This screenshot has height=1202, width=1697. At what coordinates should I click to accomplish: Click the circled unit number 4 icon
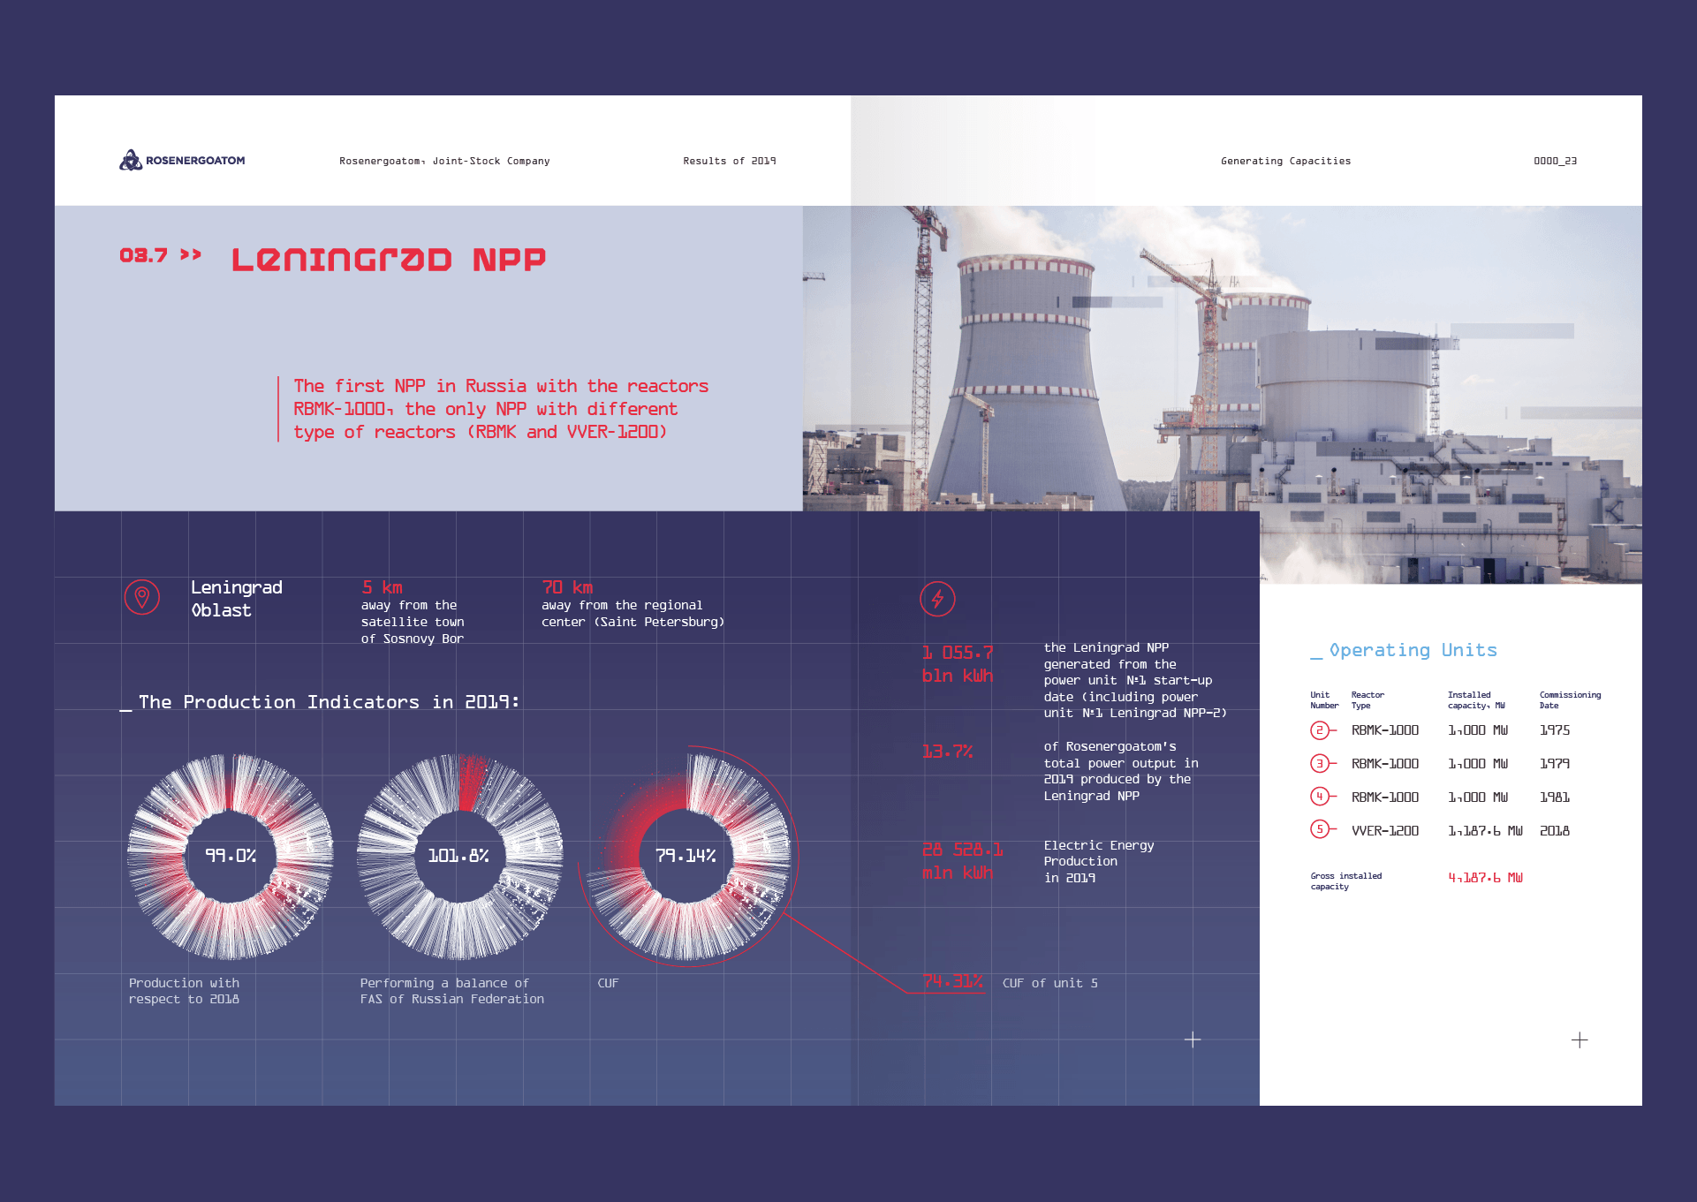coord(1320,797)
